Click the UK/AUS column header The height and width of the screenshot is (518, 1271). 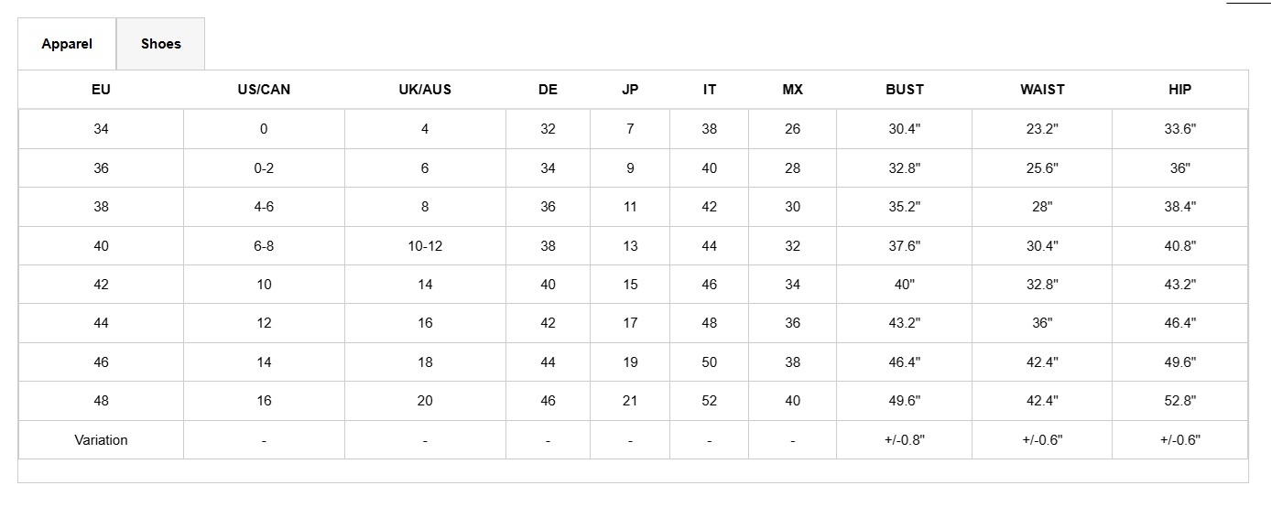pyautogui.click(x=425, y=90)
